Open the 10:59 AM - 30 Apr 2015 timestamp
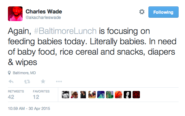The height and width of the screenshot is (116, 185). [x=29, y=108]
